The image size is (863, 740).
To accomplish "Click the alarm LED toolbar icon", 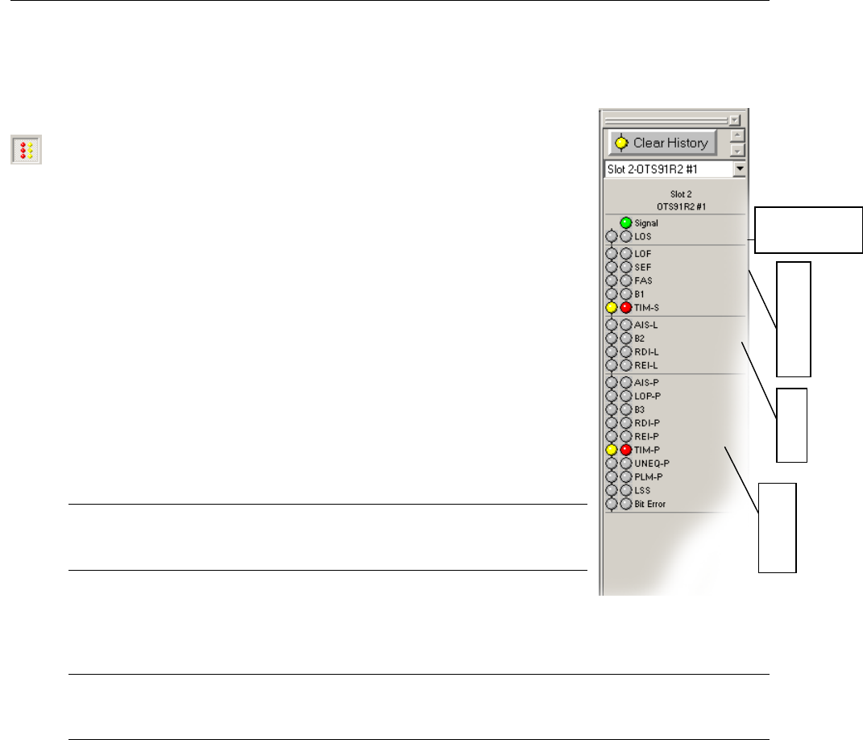I will (x=26, y=150).
